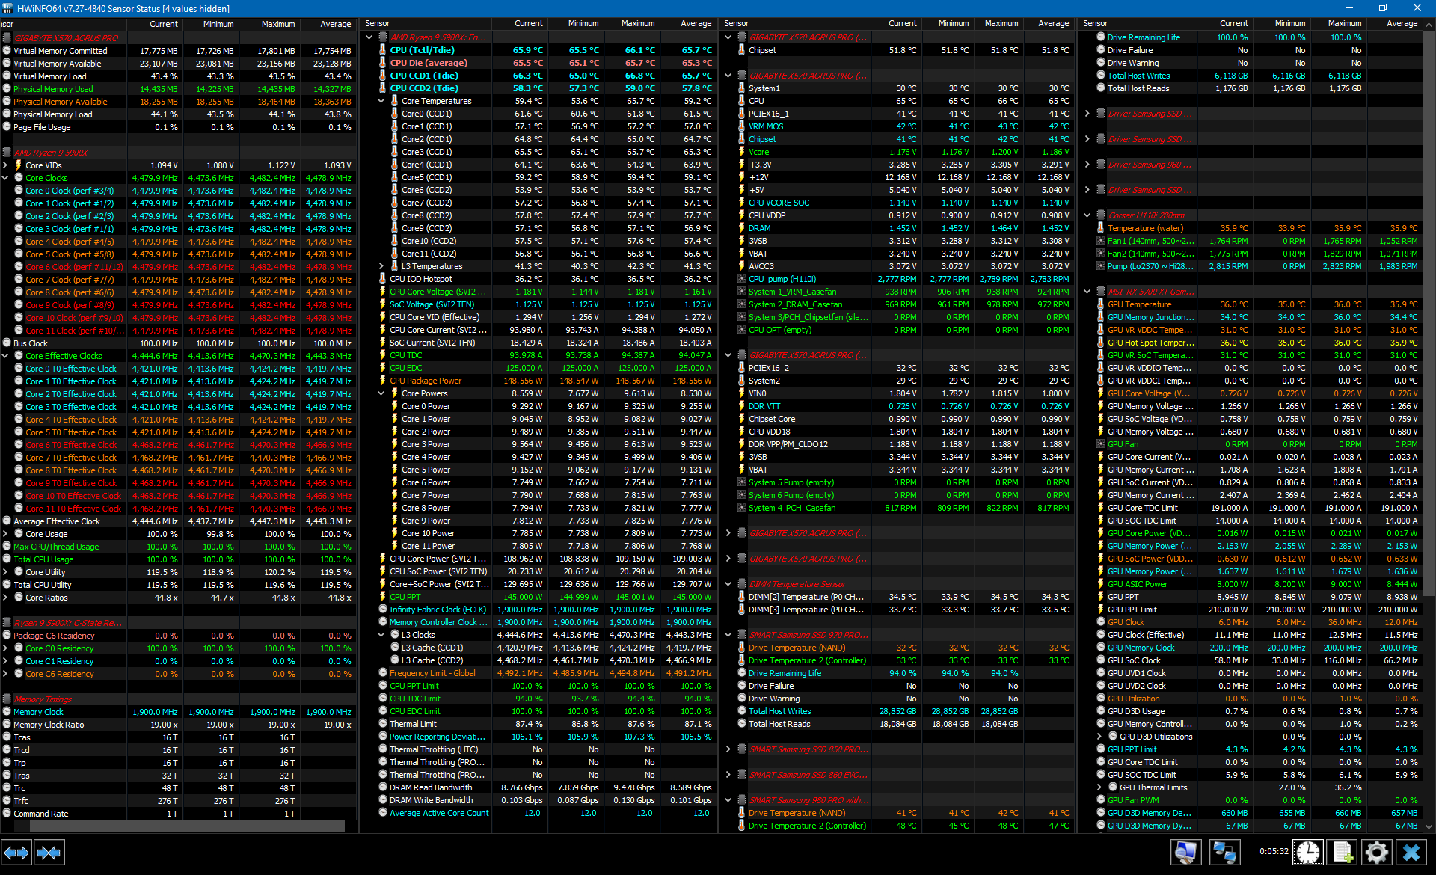This screenshot has height=875, width=1436.
Task: Select the AMD Ryzen 9 5900X sensor heading
Action: pos(51,153)
